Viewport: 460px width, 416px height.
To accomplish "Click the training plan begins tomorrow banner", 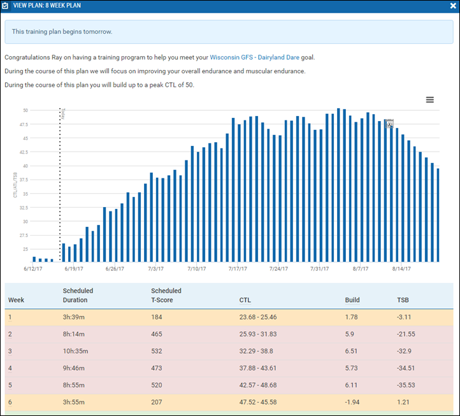I will [229, 31].
